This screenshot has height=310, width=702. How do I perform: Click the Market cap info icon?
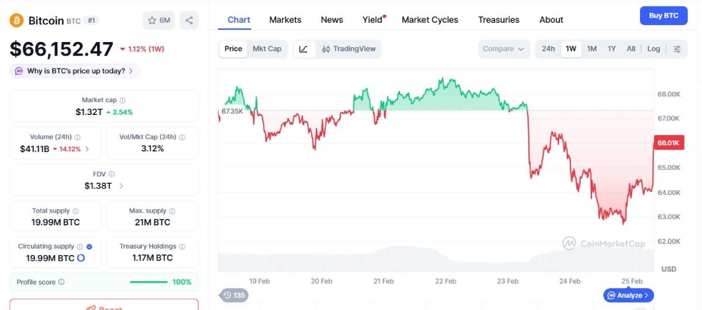(122, 100)
